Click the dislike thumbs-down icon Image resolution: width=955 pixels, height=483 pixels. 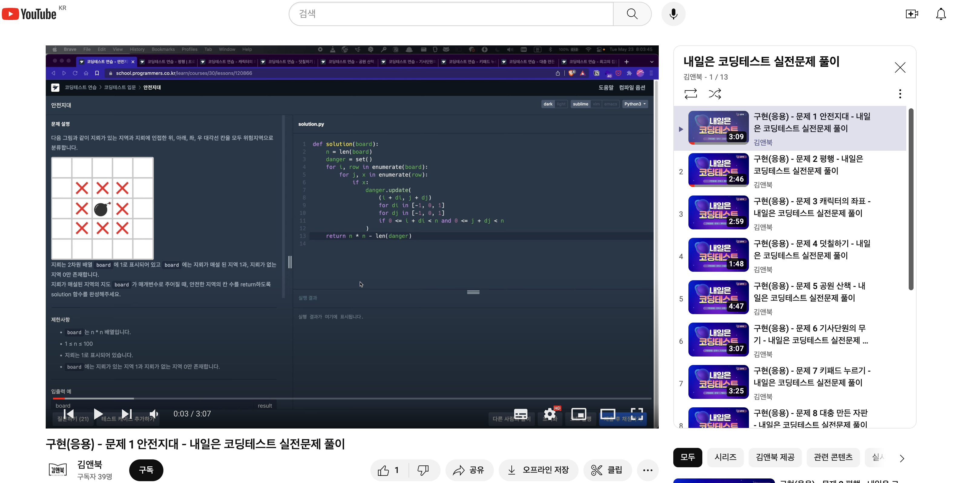click(423, 470)
